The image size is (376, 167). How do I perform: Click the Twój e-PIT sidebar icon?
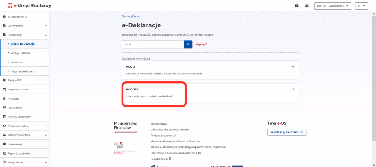[x=4, y=81]
